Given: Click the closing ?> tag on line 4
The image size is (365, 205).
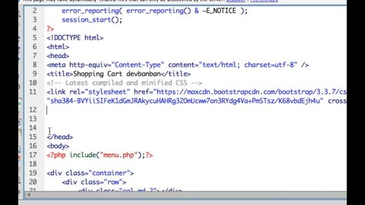Looking at the screenshot, I should tap(50, 29).
